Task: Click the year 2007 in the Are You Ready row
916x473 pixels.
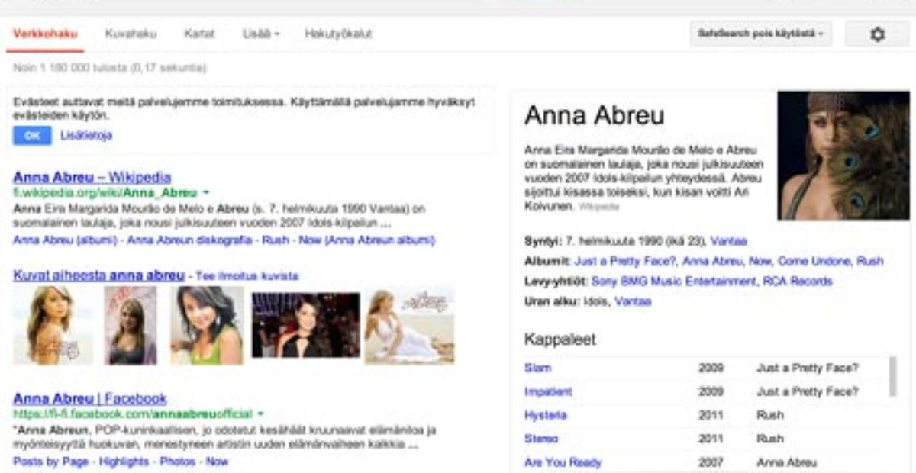Action: click(711, 462)
